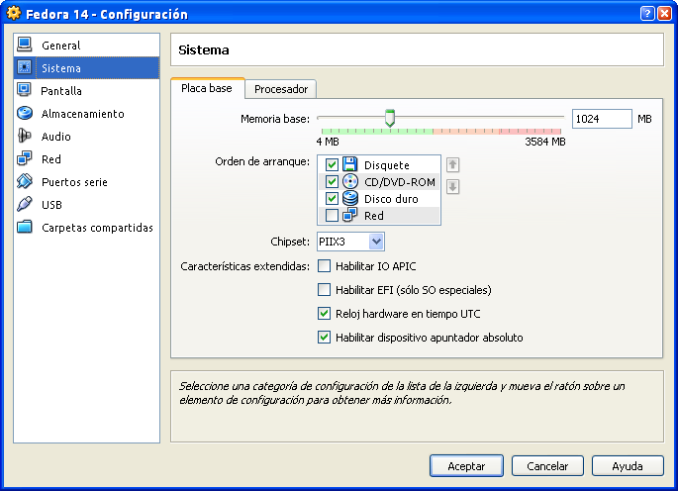Uncheck CD/DVD-ROM in boot order
Image resolution: width=678 pixels, height=491 pixels.
(332, 182)
